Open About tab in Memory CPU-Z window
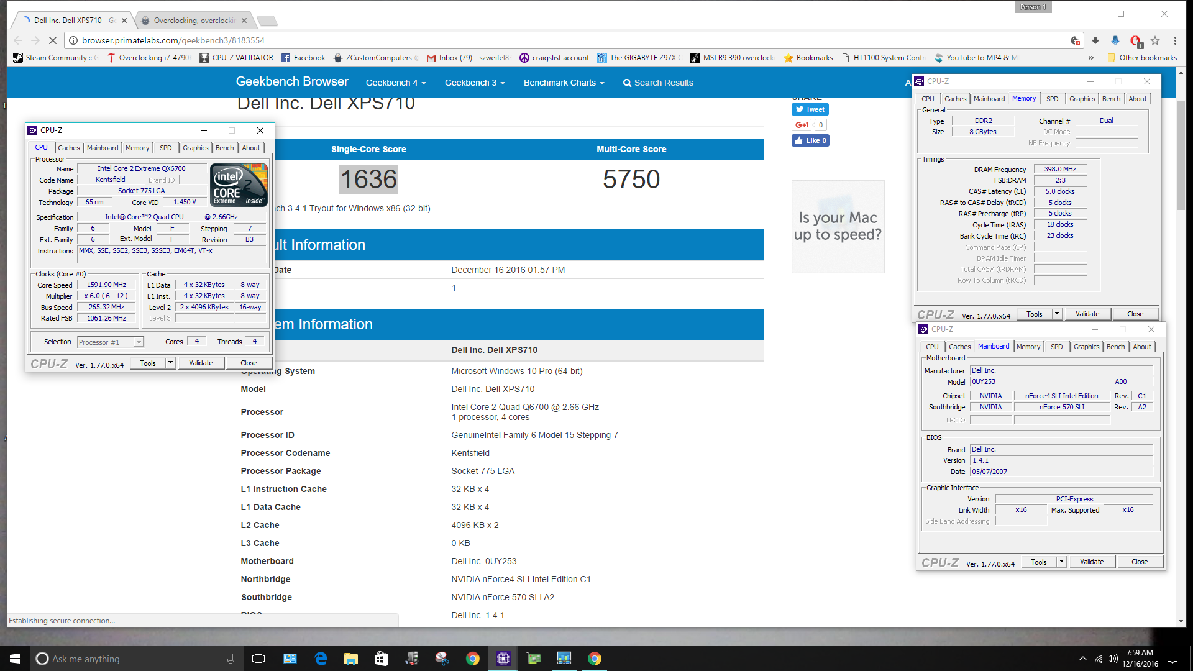1193x671 pixels. point(1138,99)
